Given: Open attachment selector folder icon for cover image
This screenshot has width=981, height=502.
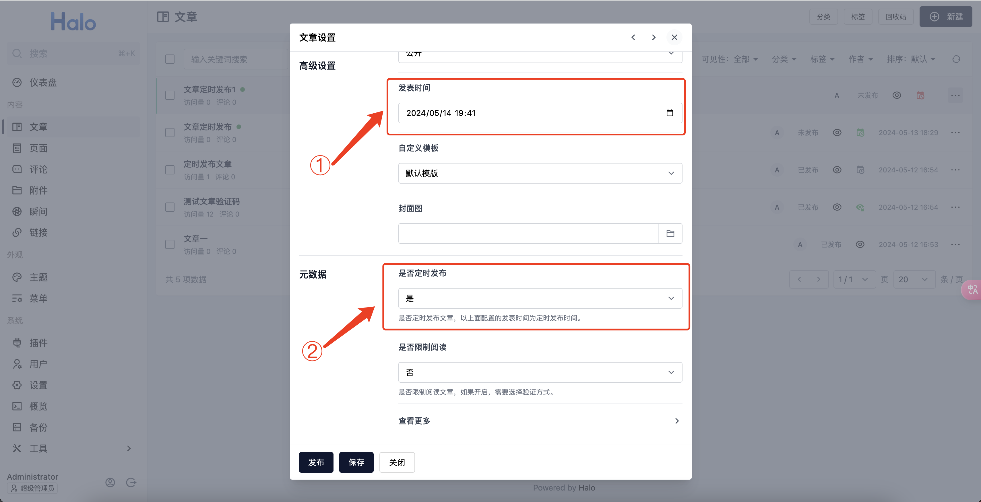Looking at the screenshot, I should [x=670, y=233].
